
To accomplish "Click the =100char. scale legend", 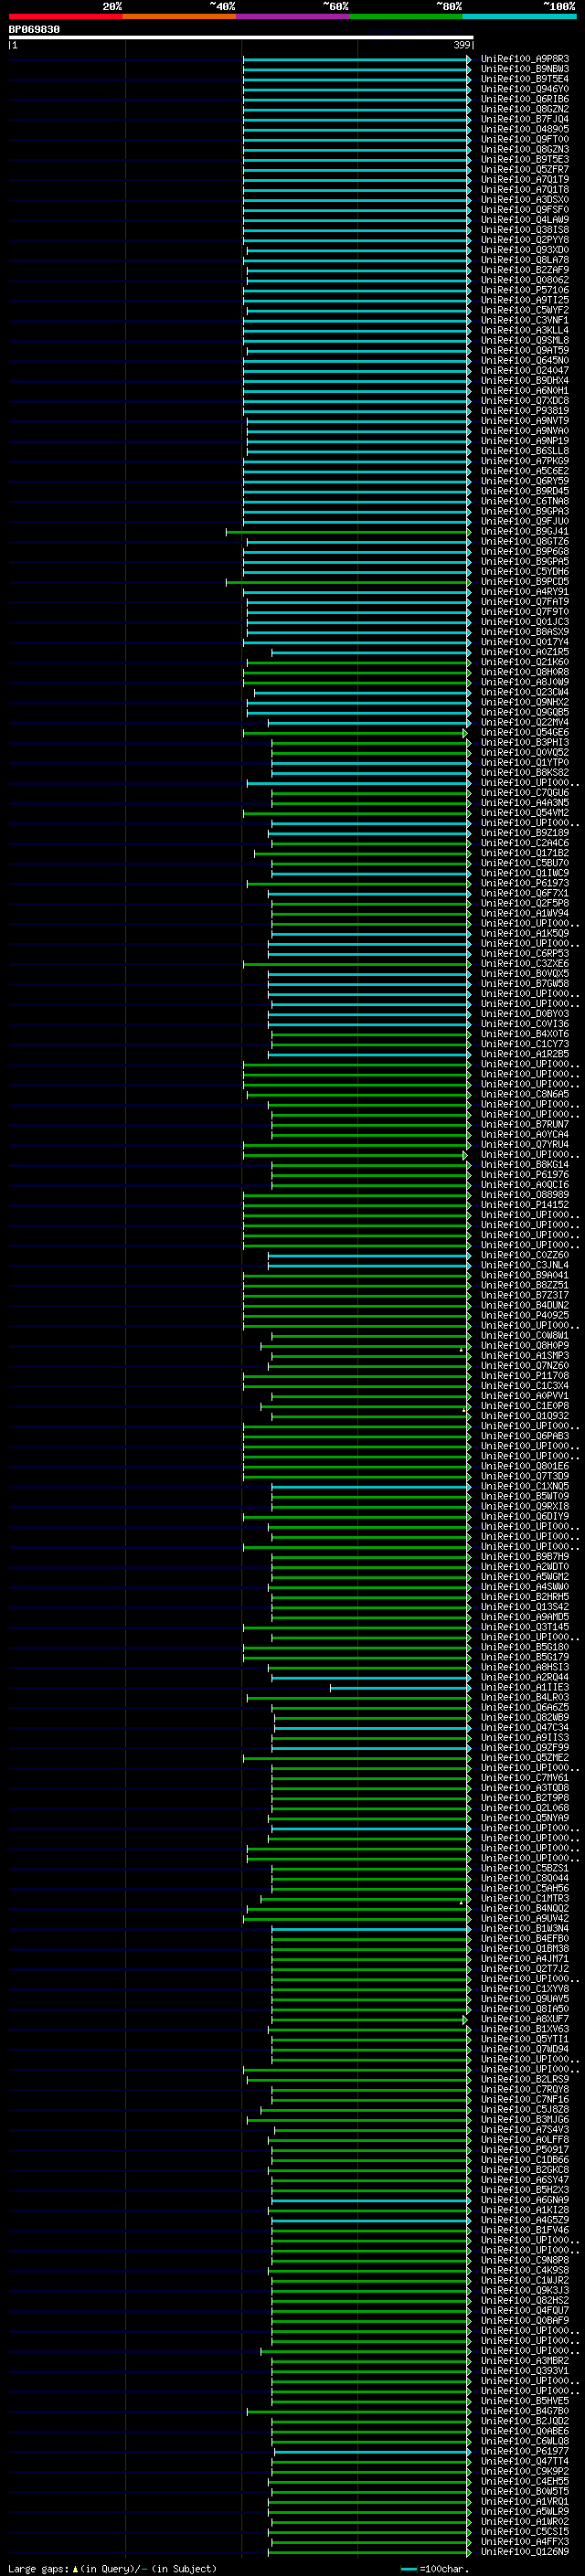I will (437, 2568).
